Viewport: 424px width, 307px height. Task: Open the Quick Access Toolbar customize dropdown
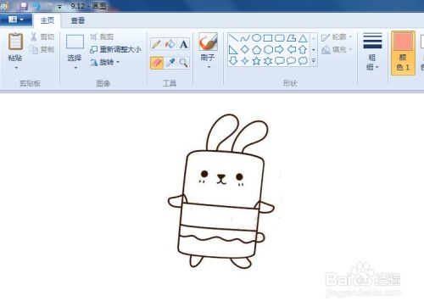[59, 7]
